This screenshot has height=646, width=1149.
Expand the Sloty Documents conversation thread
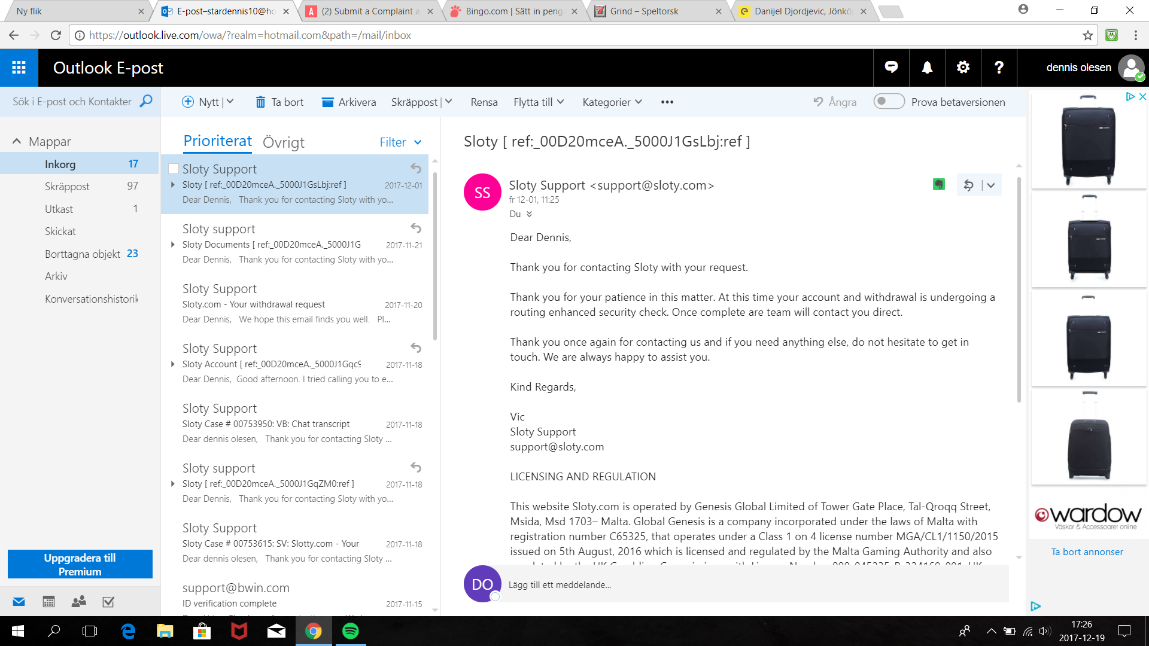(x=172, y=244)
